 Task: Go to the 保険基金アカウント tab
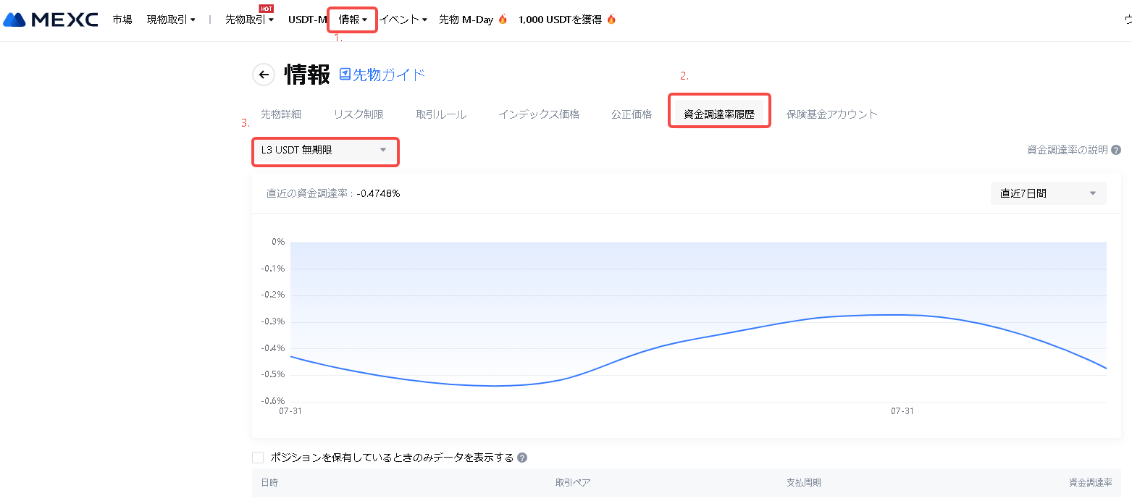[831, 114]
